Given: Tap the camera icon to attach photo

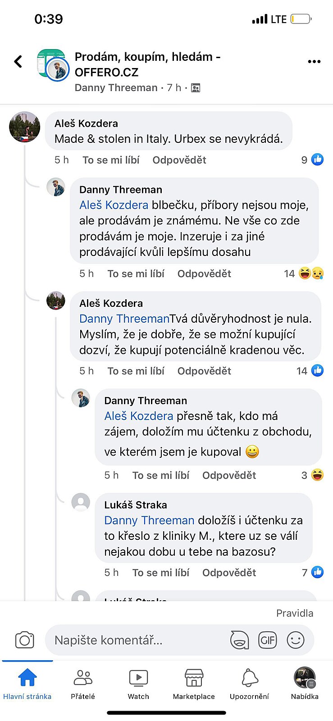Looking at the screenshot, I should [x=24, y=640].
